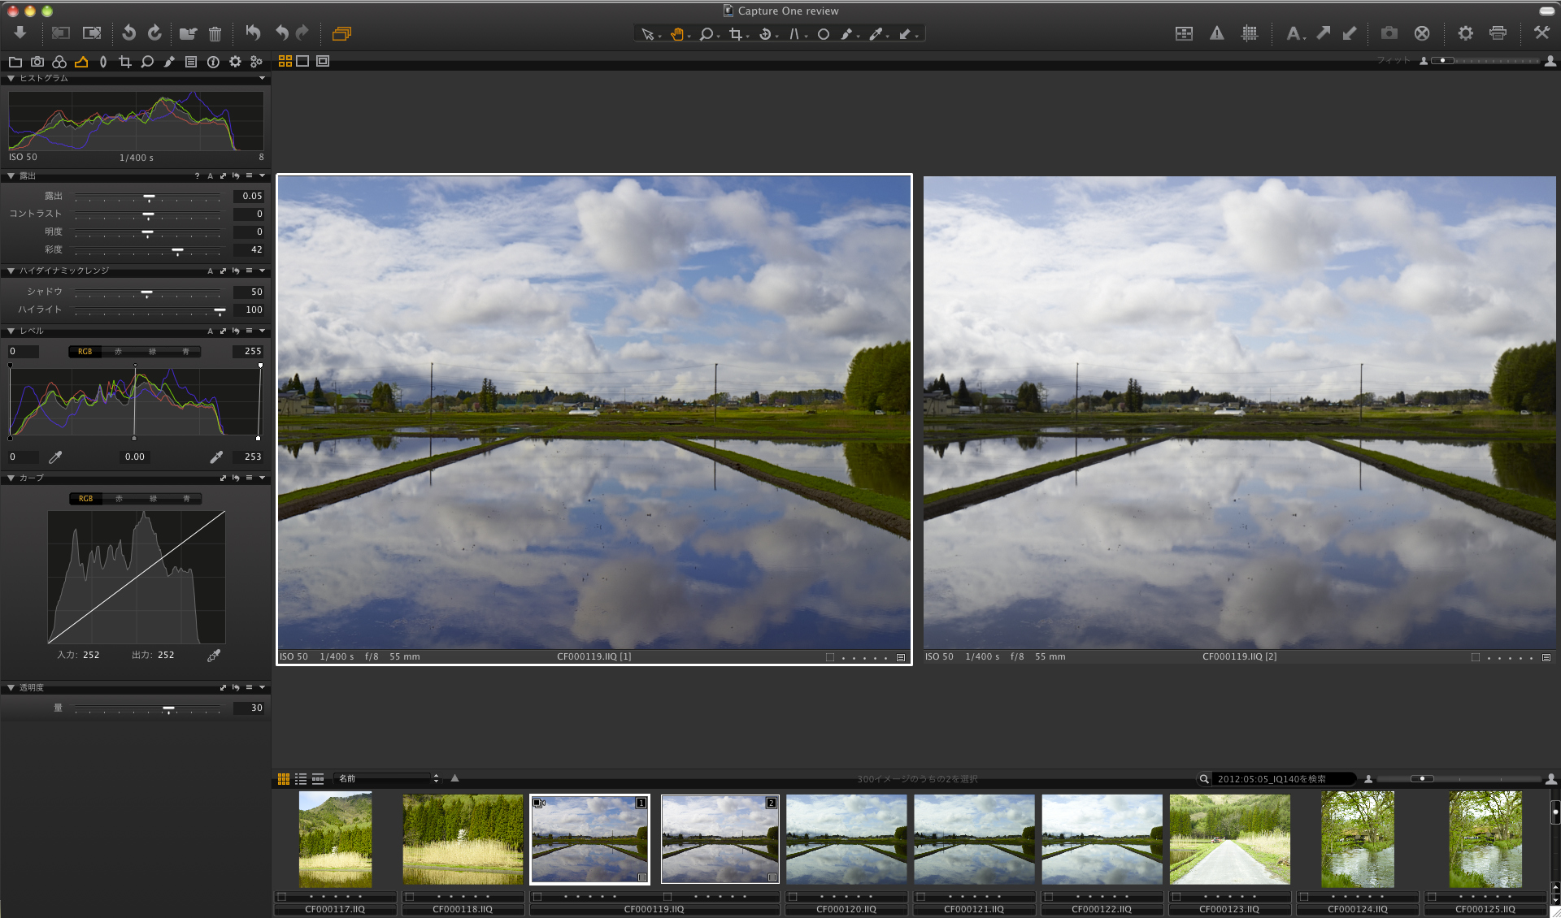Toggle the checkbox in CF000119.IIQ [1] viewer footer
The height and width of the screenshot is (918, 1561).
(x=829, y=657)
